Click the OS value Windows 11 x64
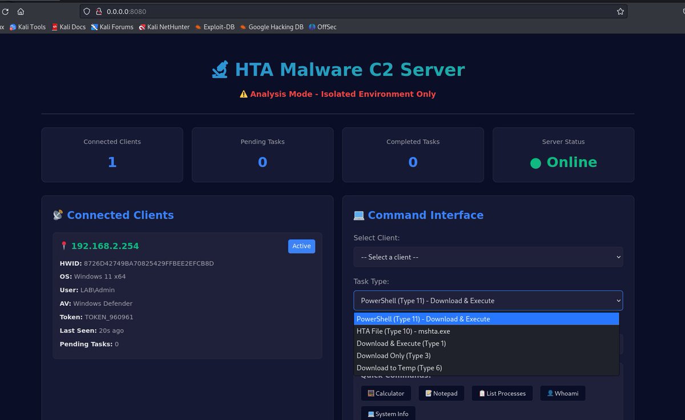The width and height of the screenshot is (685, 420). click(x=99, y=277)
